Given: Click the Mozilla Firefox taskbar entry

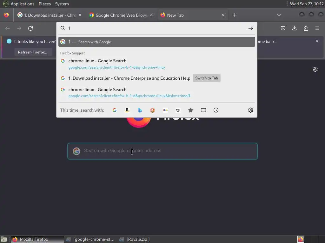Looking at the screenshot, I should 37,239.
